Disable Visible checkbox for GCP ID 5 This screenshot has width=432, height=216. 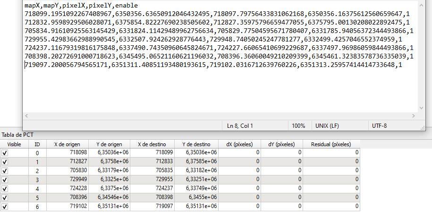click(5, 198)
